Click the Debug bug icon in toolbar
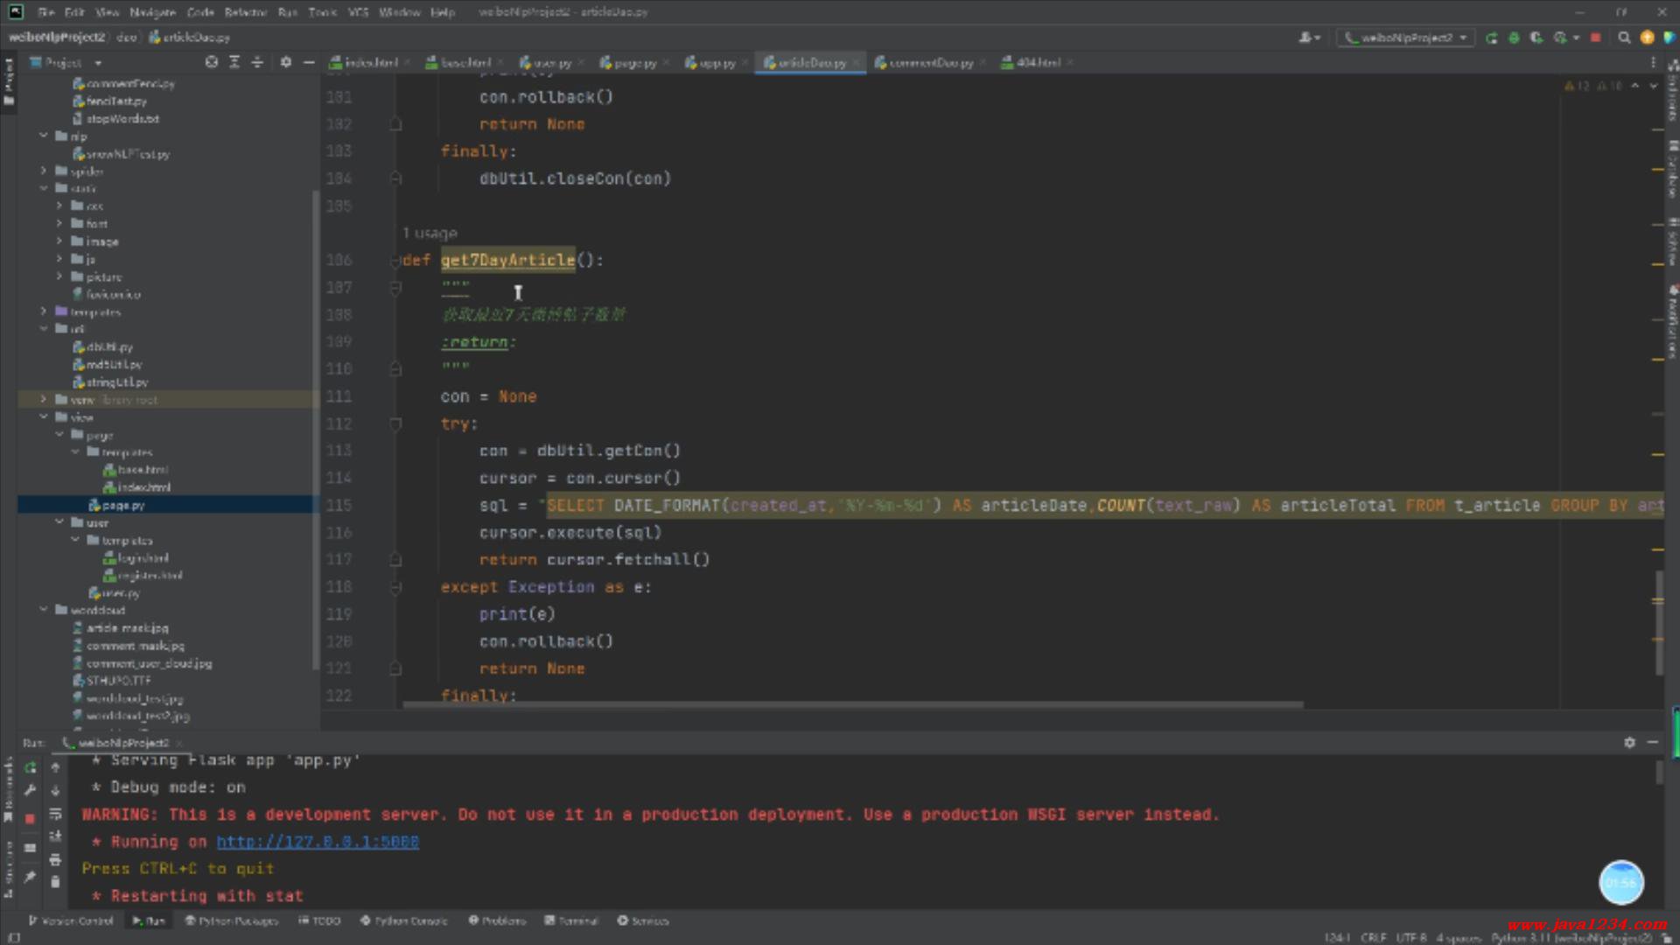Screen dimensions: 1680x945 pyautogui.click(x=1514, y=38)
